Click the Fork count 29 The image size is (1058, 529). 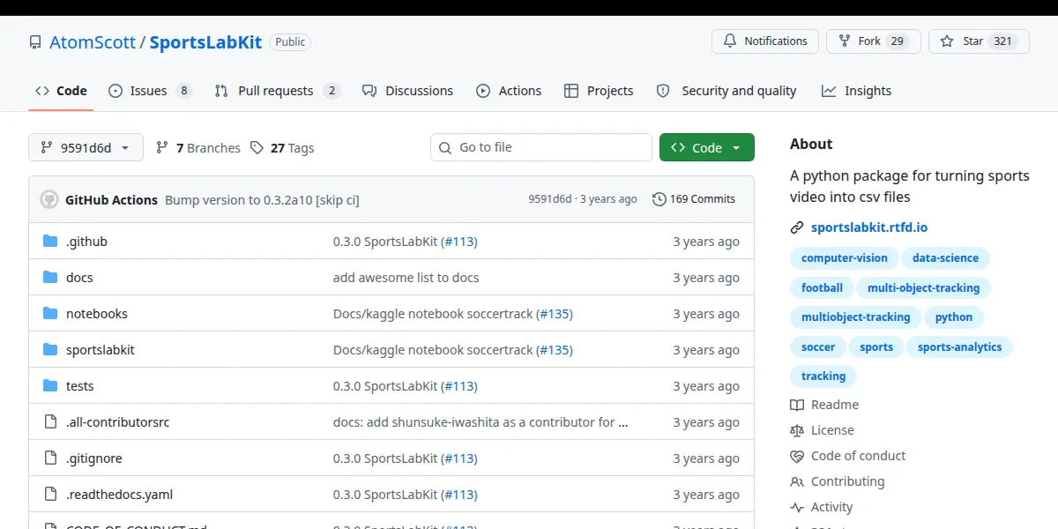coord(897,41)
